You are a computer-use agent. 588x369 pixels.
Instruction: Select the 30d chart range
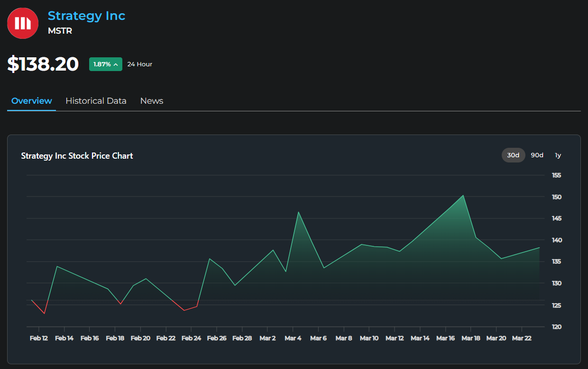[513, 155]
